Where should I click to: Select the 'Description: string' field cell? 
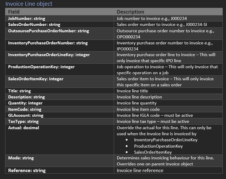coord(59,97)
